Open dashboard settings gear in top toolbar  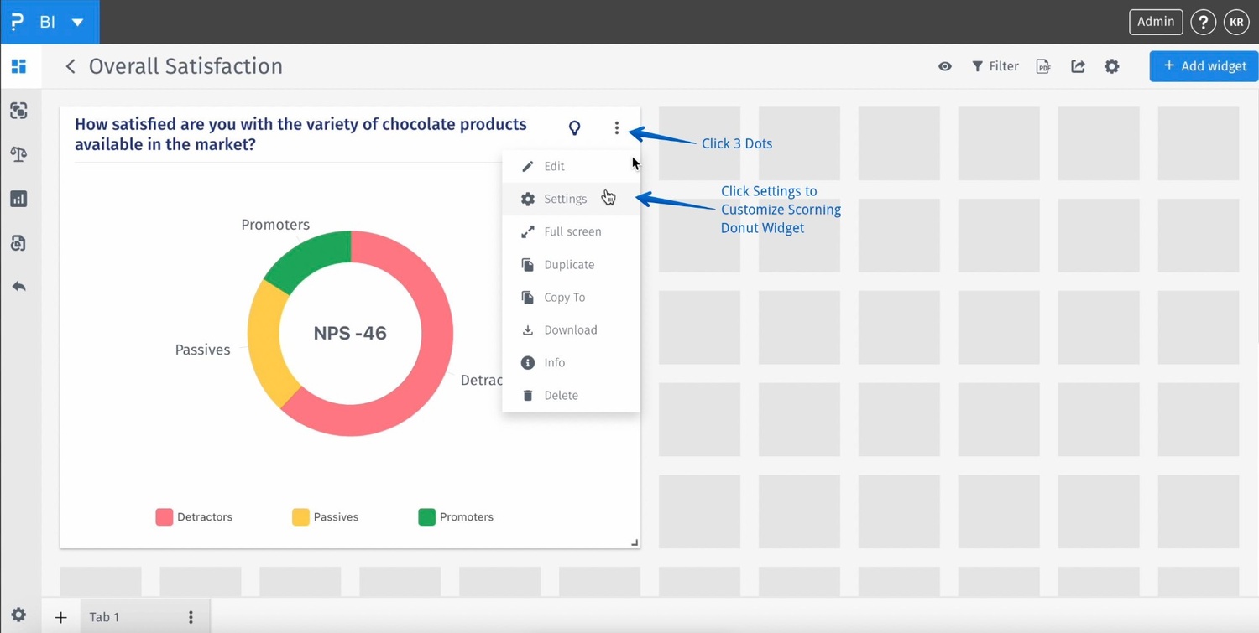(x=1112, y=66)
